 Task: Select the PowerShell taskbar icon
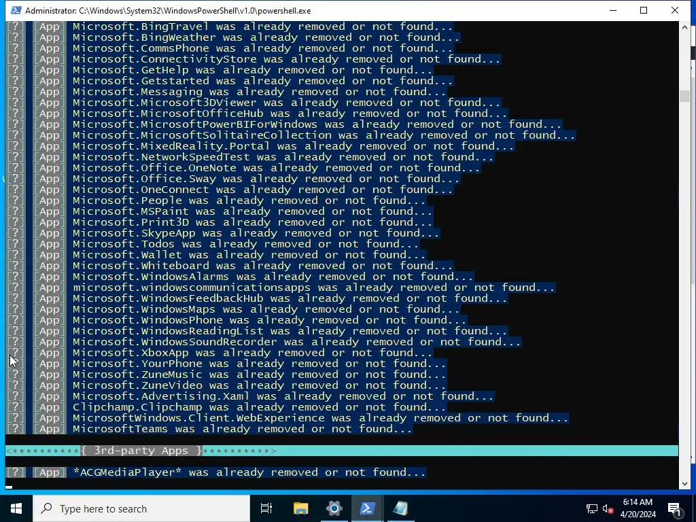pos(368,508)
